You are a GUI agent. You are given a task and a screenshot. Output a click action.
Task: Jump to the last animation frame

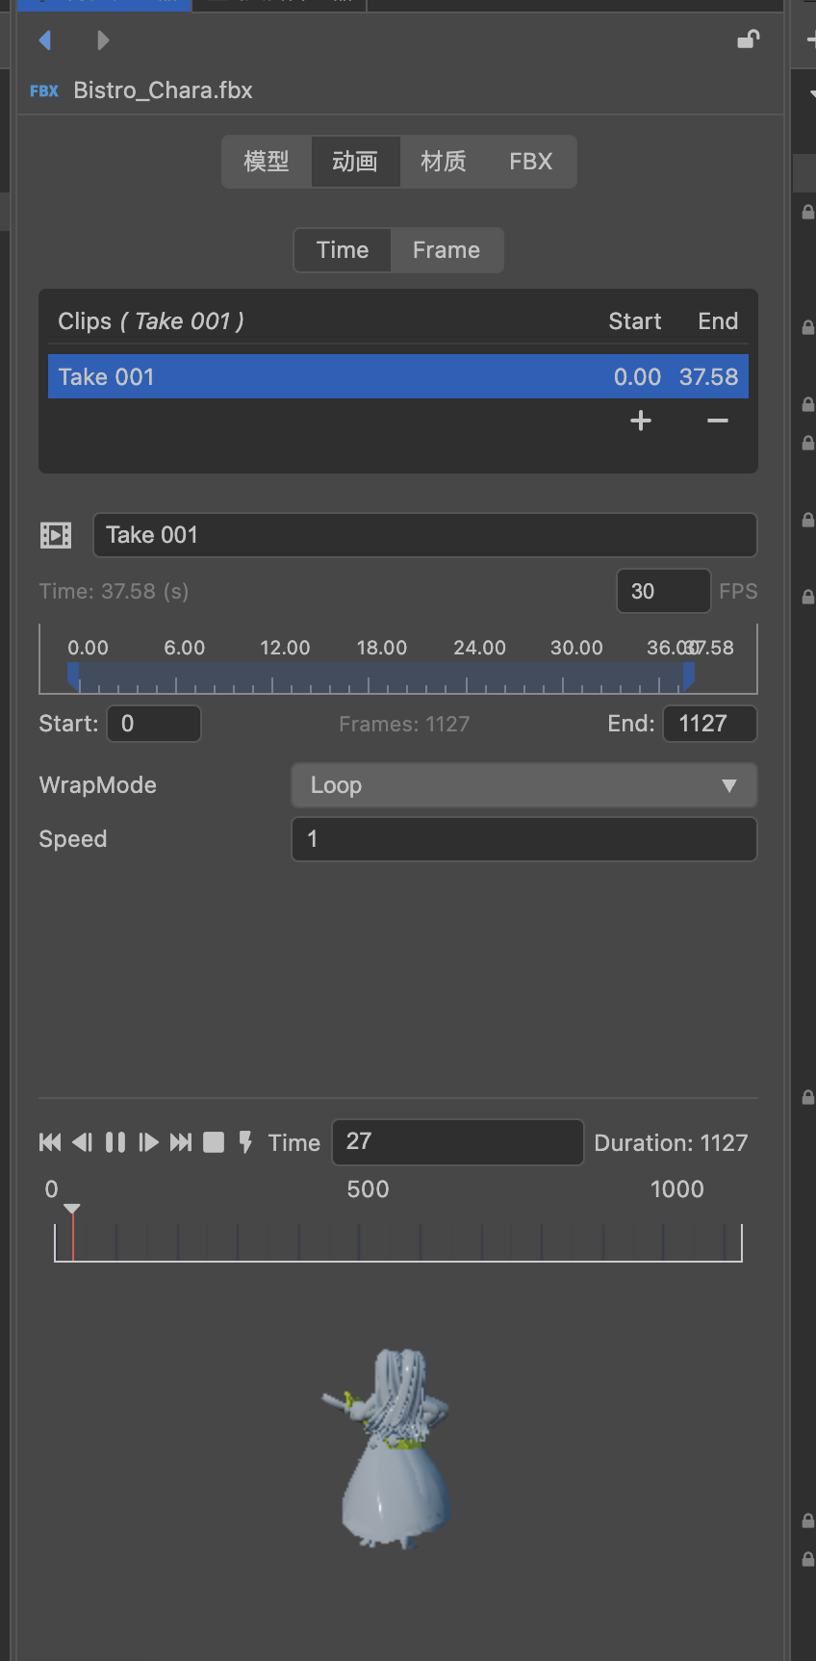click(x=181, y=1142)
